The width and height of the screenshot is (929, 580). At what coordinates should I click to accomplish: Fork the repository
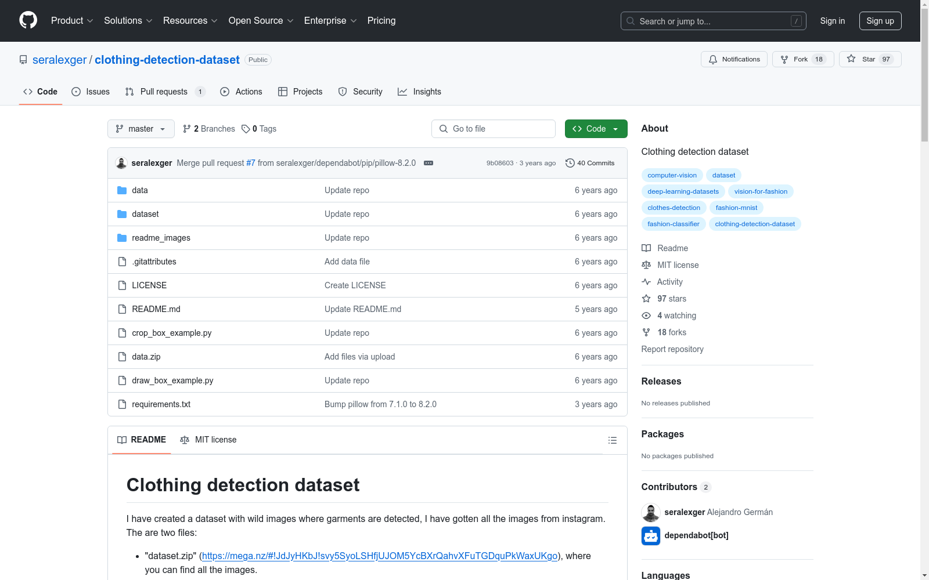(x=803, y=59)
